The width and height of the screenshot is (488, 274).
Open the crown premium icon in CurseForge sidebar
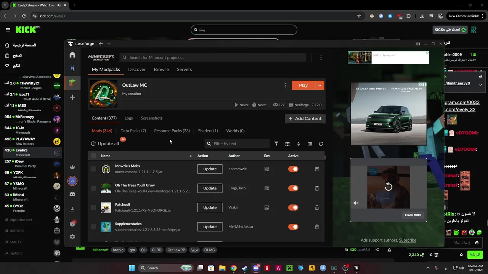(x=72, y=167)
